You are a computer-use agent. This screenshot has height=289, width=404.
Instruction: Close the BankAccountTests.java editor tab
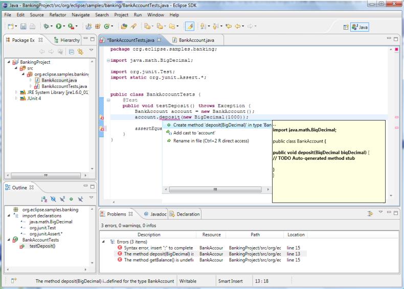[159, 40]
